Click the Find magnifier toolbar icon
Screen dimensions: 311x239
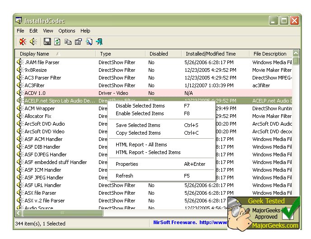(89, 42)
